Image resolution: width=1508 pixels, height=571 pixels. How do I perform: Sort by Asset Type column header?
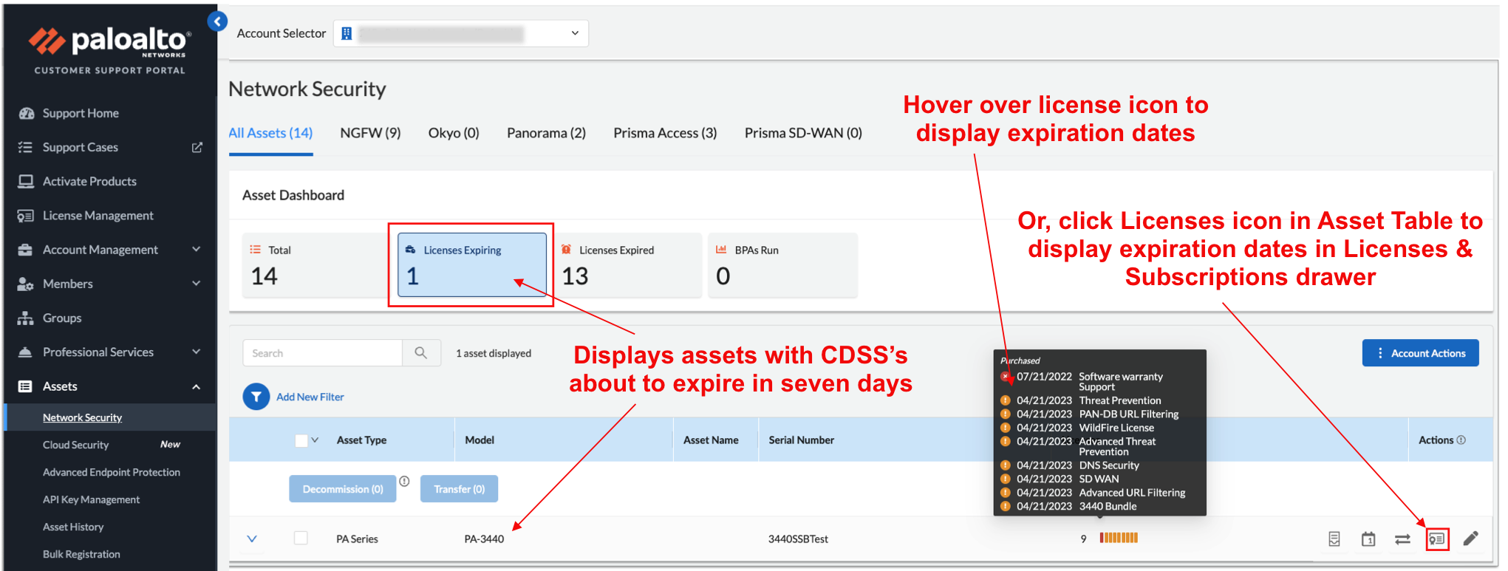click(x=361, y=440)
